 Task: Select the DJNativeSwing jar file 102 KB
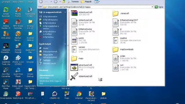tap(83, 31)
